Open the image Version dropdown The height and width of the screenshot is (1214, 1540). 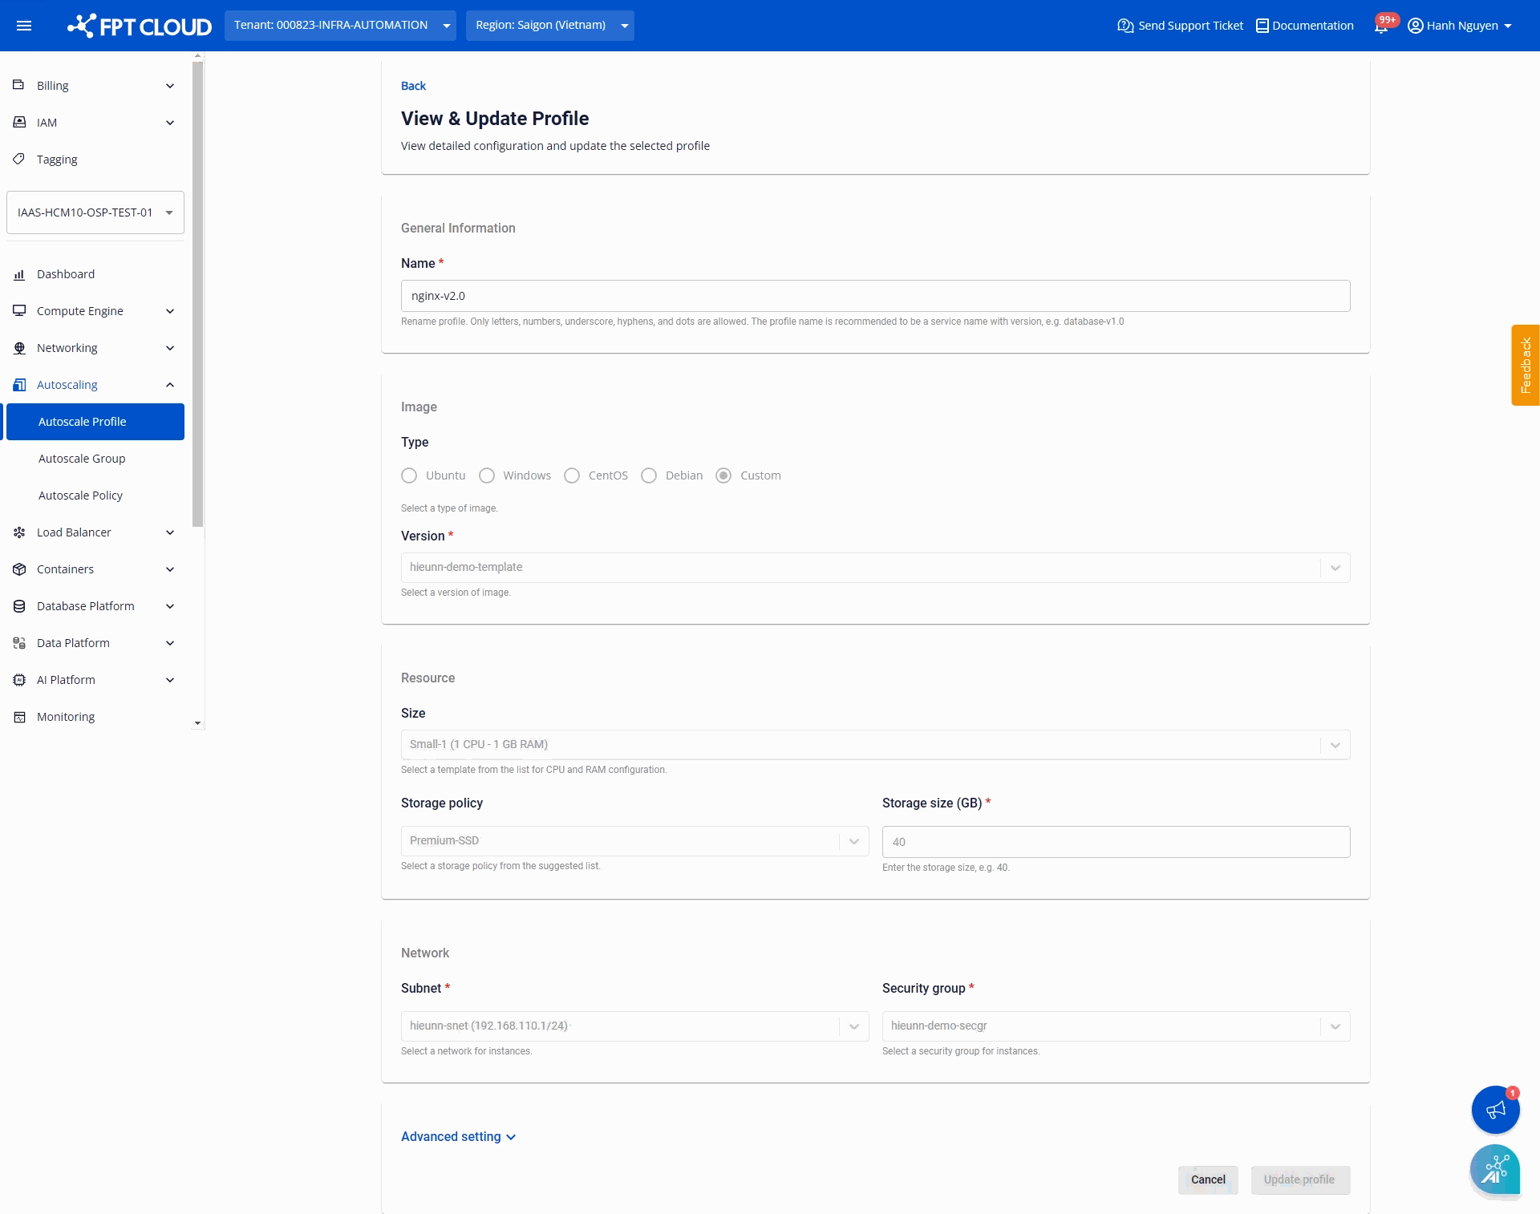pos(875,568)
